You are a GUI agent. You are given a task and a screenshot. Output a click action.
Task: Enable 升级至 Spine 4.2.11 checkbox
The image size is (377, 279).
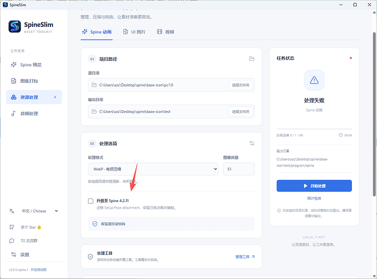pos(91,201)
